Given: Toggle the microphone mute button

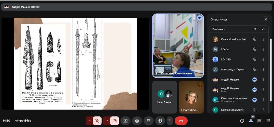Looking at the screenshot, I should coord(97,121).
